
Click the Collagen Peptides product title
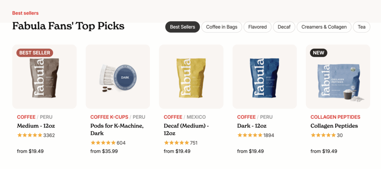(334, 126)
